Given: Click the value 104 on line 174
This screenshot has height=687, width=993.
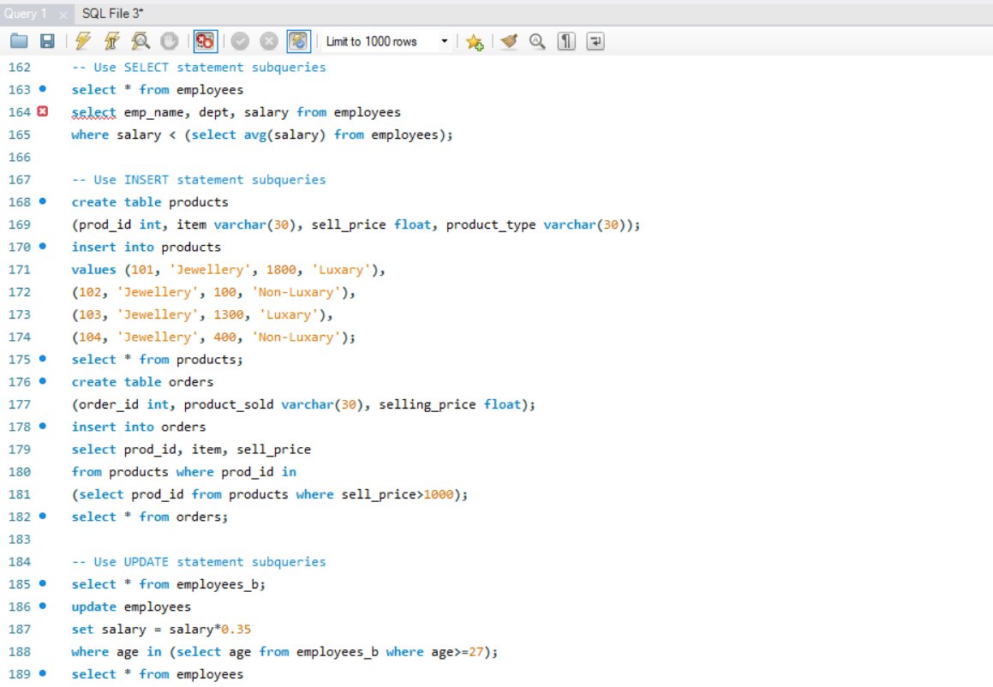Looking at the screenshot, I should coord(90,338).
